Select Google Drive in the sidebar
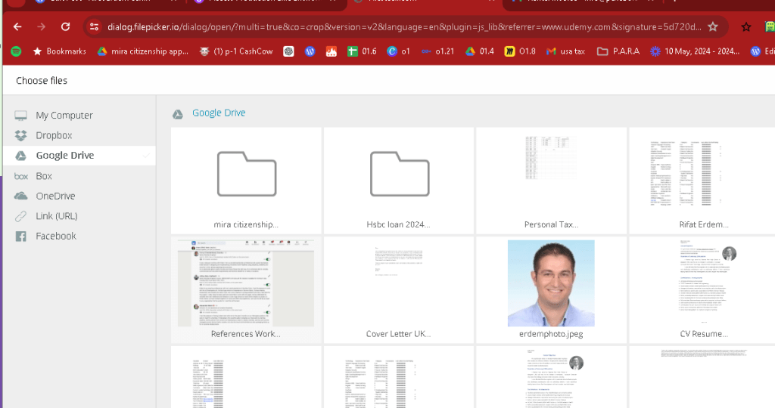 [x=79, y=156]
